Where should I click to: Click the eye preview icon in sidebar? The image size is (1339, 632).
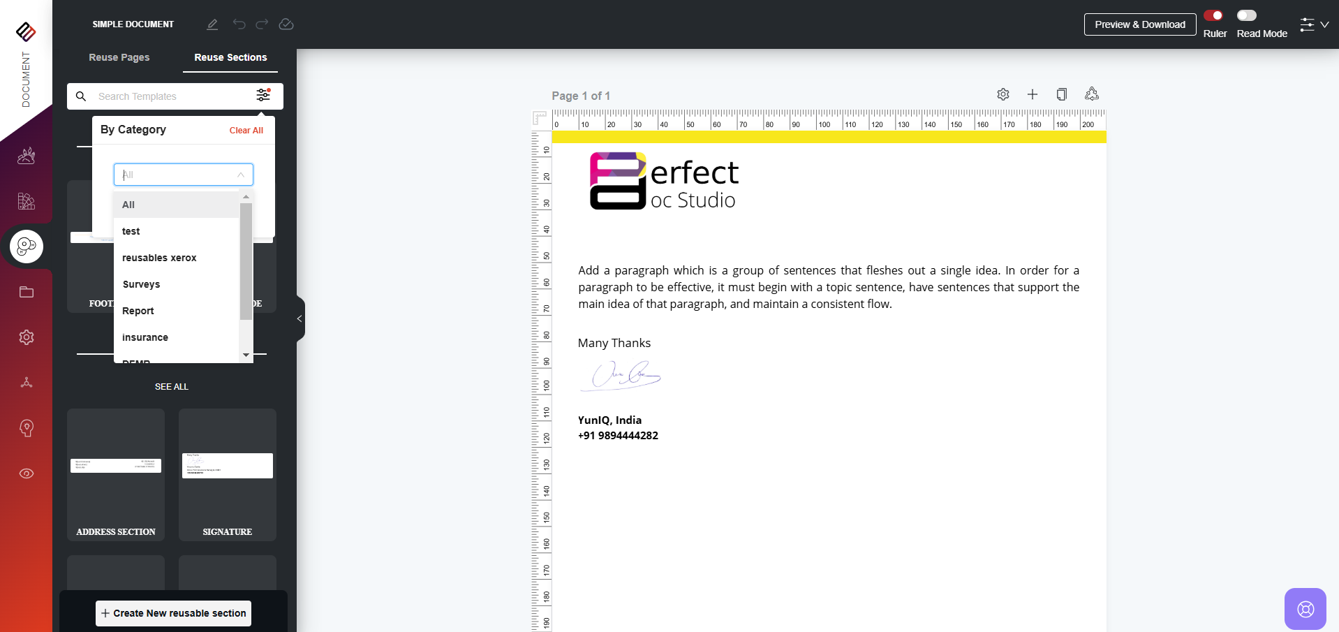click(x=27, y=473)
